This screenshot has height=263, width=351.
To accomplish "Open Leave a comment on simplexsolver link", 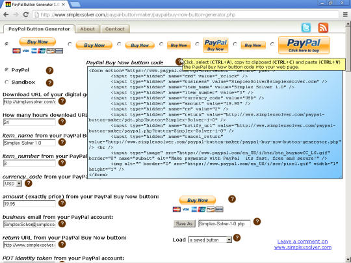I will tap(303, 244).
